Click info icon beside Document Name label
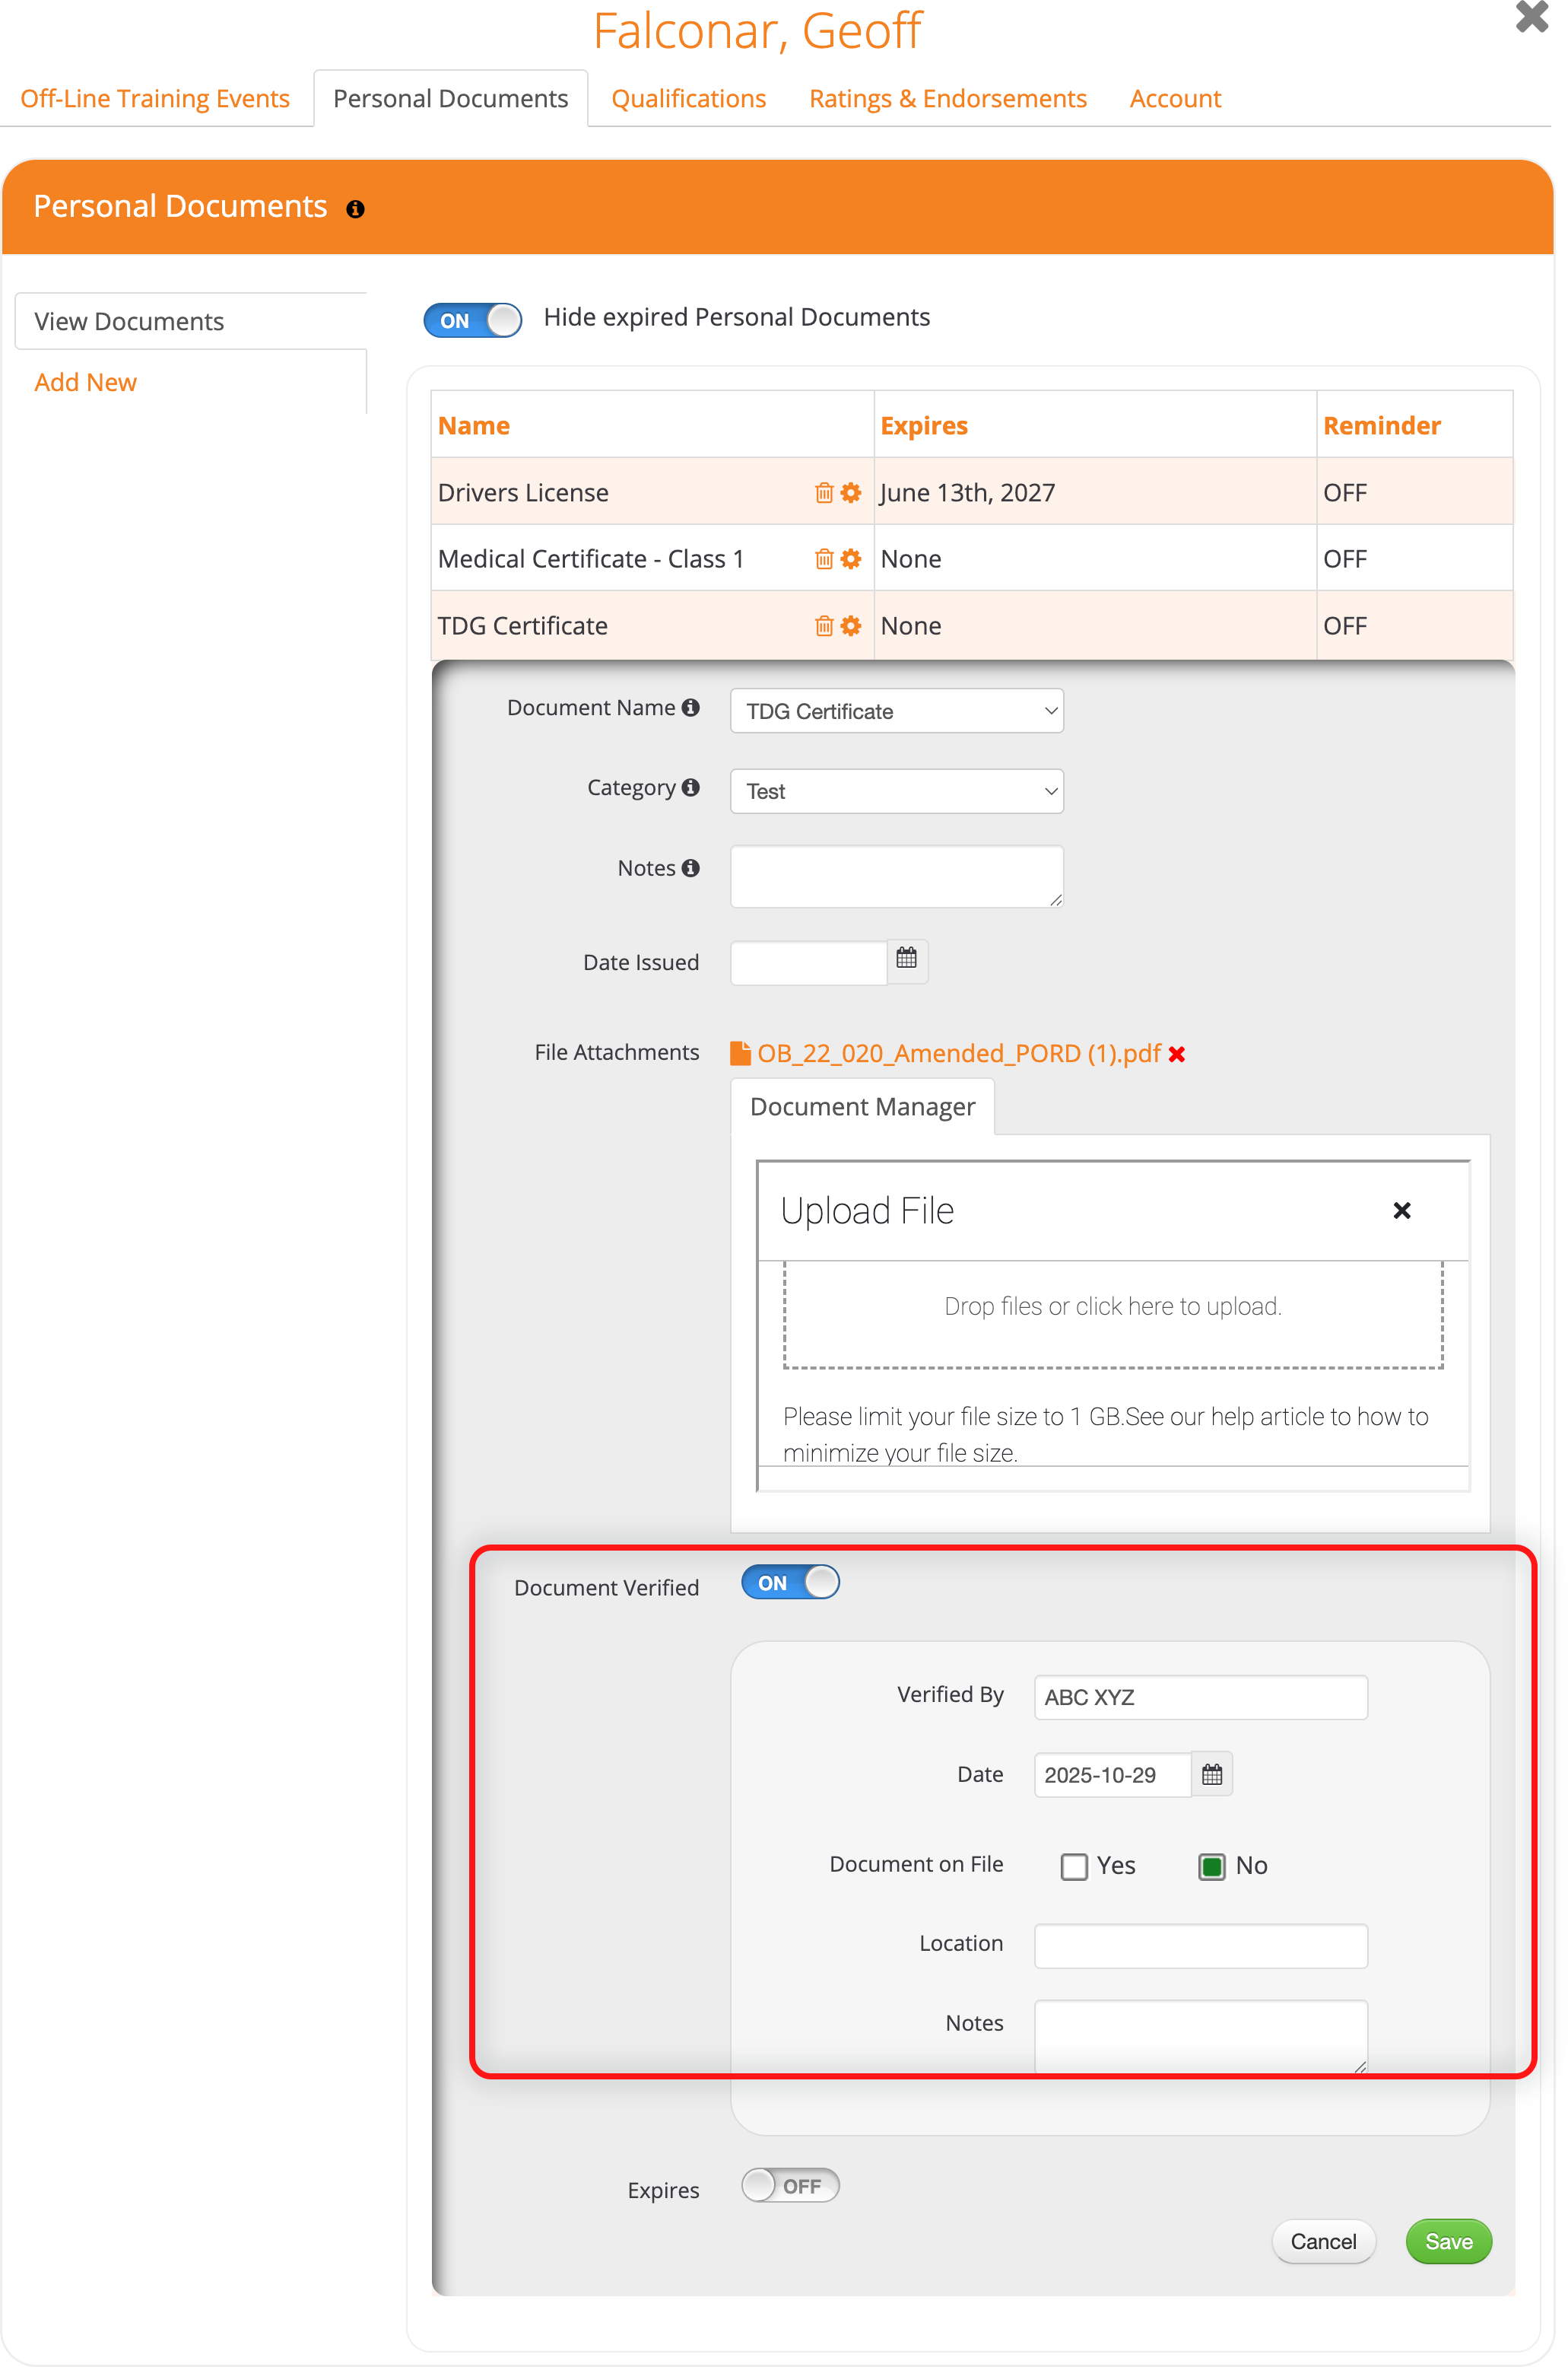The width and height of the screenshot is (1568, 2367). (690, 708)
